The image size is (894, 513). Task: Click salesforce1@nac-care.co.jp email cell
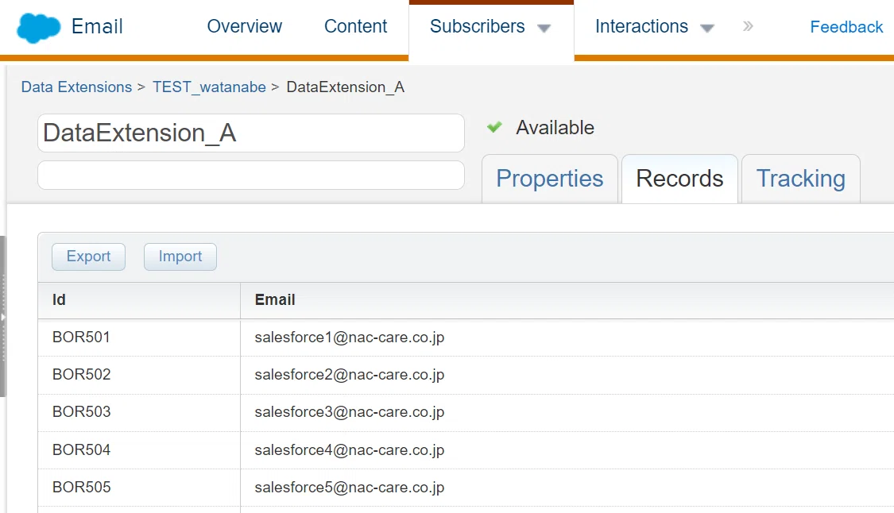pos(567,337)
